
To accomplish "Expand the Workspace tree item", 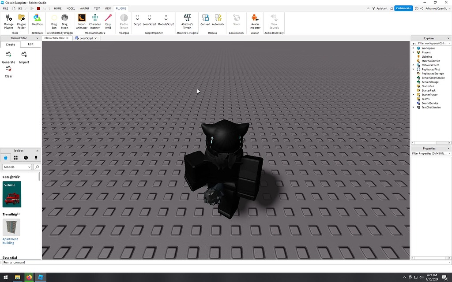I will [413, 48].
